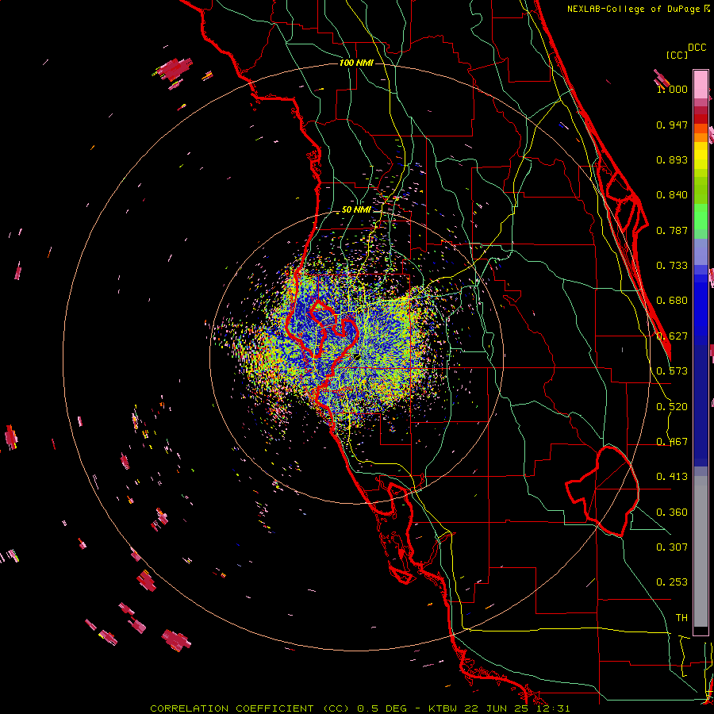Click the 0.467 scale value
Screen dimensions: 714x714
pos(672,442)
